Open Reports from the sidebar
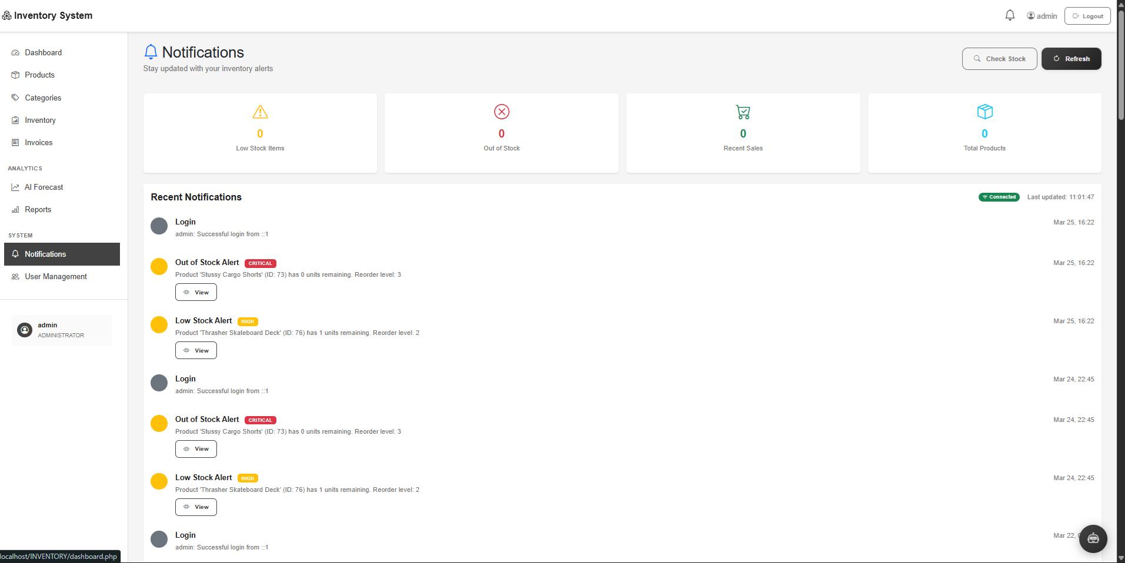 (x=38, y=210)
